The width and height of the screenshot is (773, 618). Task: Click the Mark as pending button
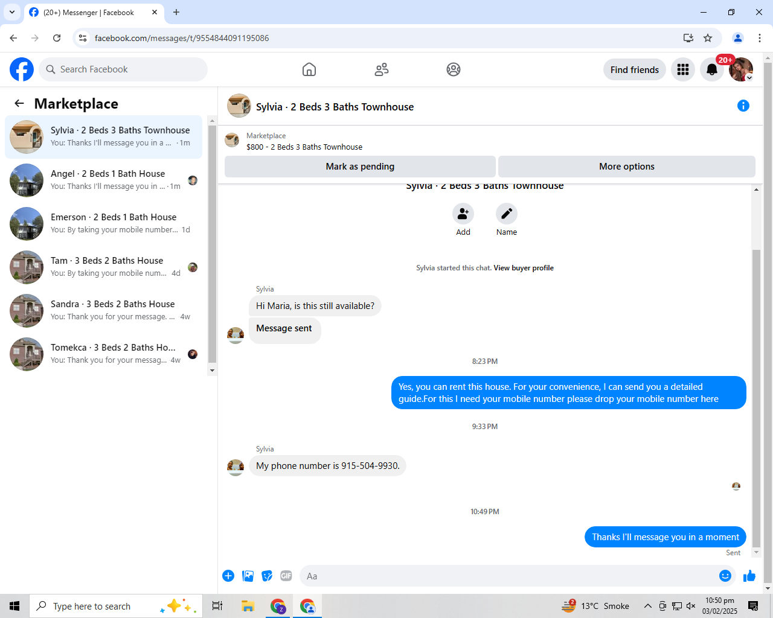point(360,167)
